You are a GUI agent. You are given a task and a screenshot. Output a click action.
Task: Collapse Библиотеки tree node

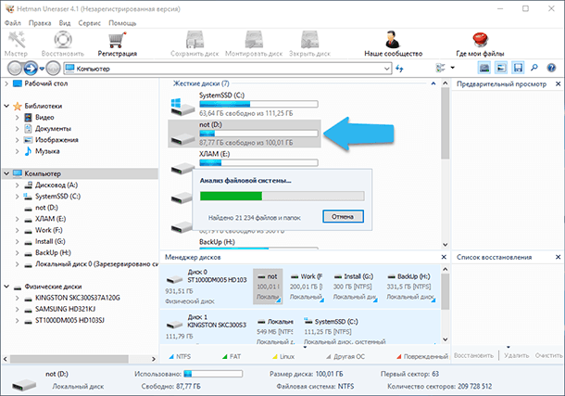pyautogui.click(x=6, y=106)
